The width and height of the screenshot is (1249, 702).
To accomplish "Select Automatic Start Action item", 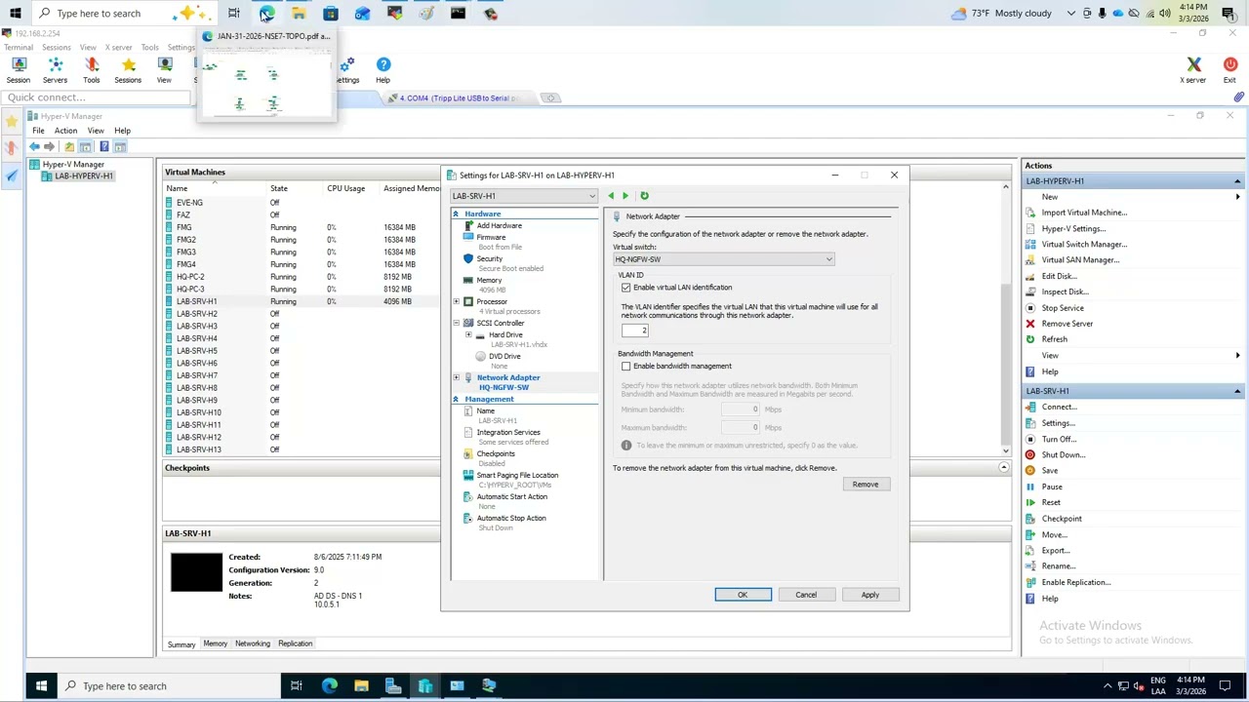I will [511, 496].
